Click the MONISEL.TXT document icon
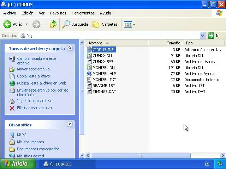This screenshot has height=169, width=226. 89,80
